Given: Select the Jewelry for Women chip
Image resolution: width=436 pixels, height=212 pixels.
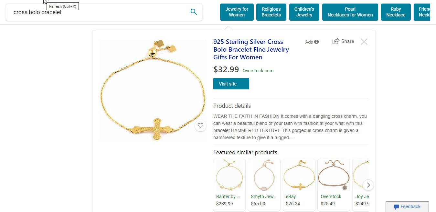Looking at the screenshot, I should point(237,12).
